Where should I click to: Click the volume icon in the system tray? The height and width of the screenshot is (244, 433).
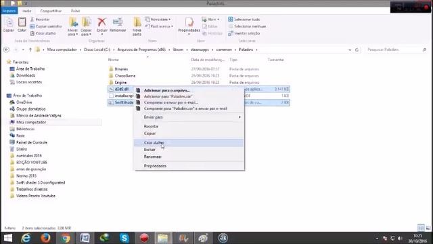pyautogui.click(x=400, y=238)
